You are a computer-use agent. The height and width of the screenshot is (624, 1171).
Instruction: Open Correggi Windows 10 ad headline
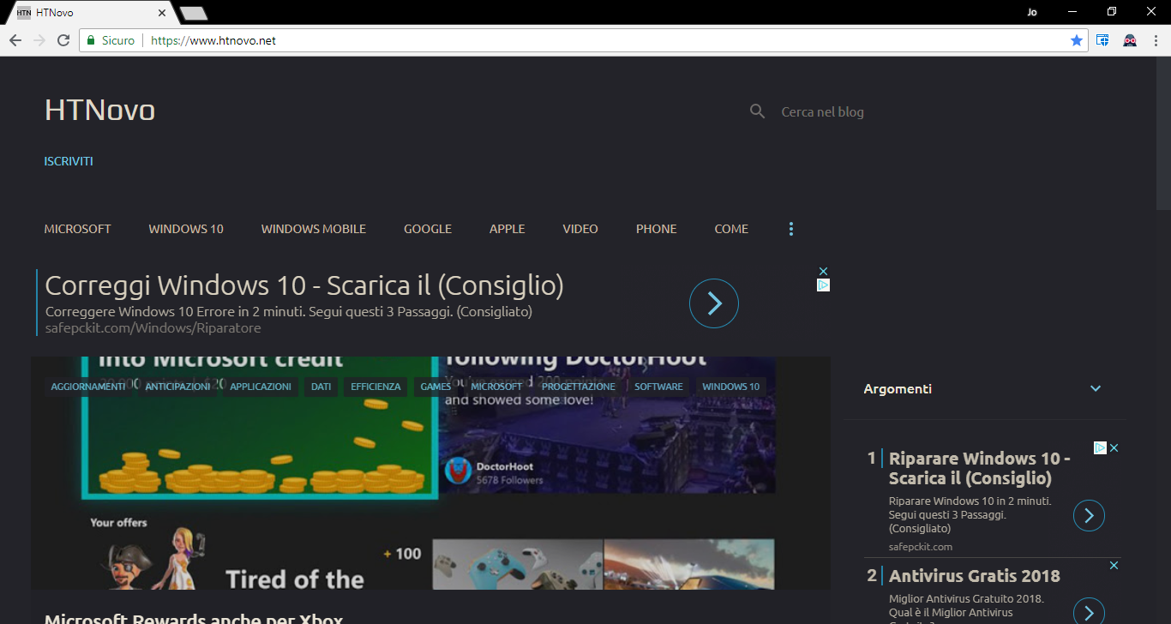point(304,285)
